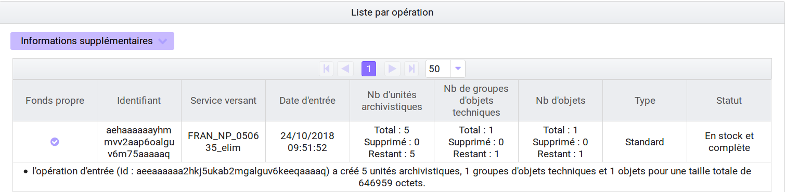Select page 1 in paginator
786x192 pixels.
coord(369,68)
